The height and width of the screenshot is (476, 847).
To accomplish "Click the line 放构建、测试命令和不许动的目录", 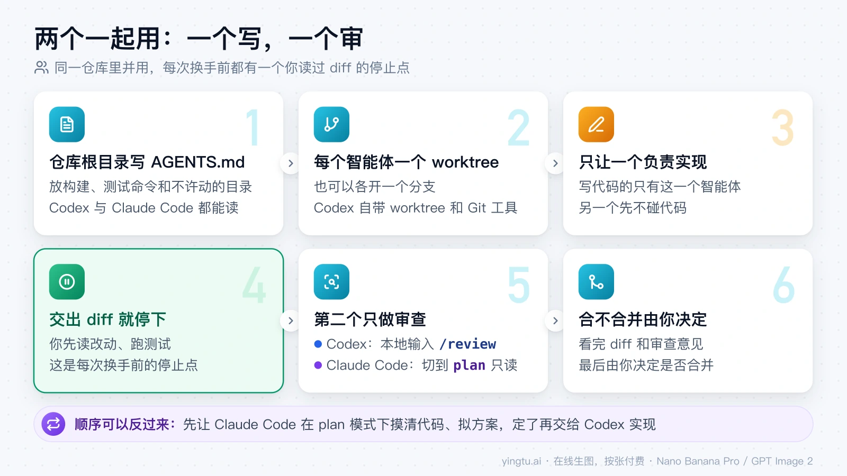I will (x=150, y=187).
